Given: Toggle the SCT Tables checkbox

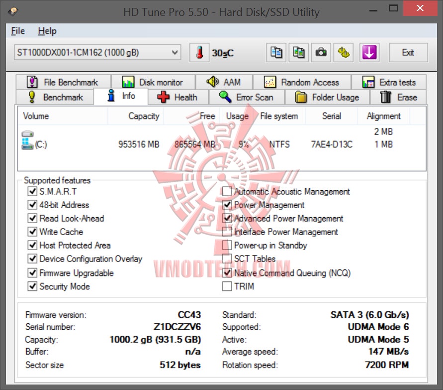Looking at the screenshot, I should pyautogui.click(x=227, y=259).
